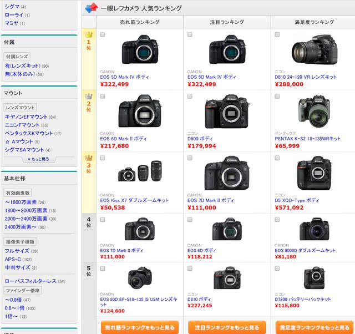Screen dimensions: 355x334
Task: Filter by 有(レンズキット)
Action: pyautogui.click(x=23, y=66)
